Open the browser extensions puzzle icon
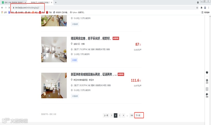The width and height of the screenshot is (211, 125). [202, 8]
